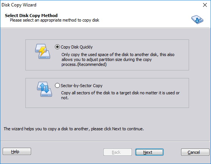Click the 'Copy all sectors of the disk' description

click(120, 95)
